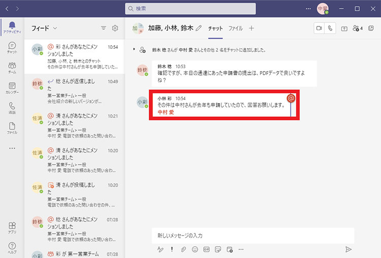Open the message format options icon
The height and width of the screenshot is (258, 381).
point(161,249)
